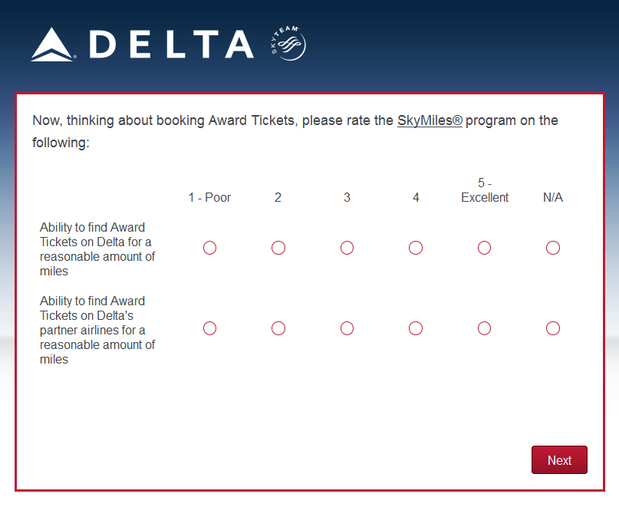Rate partner airline award tickets 1 - Poor
The height and width of the screenshot is (507, 619).
(209, 328)
